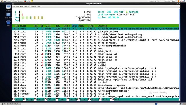Select the wpa_supplicant process row

pos(96,97)
